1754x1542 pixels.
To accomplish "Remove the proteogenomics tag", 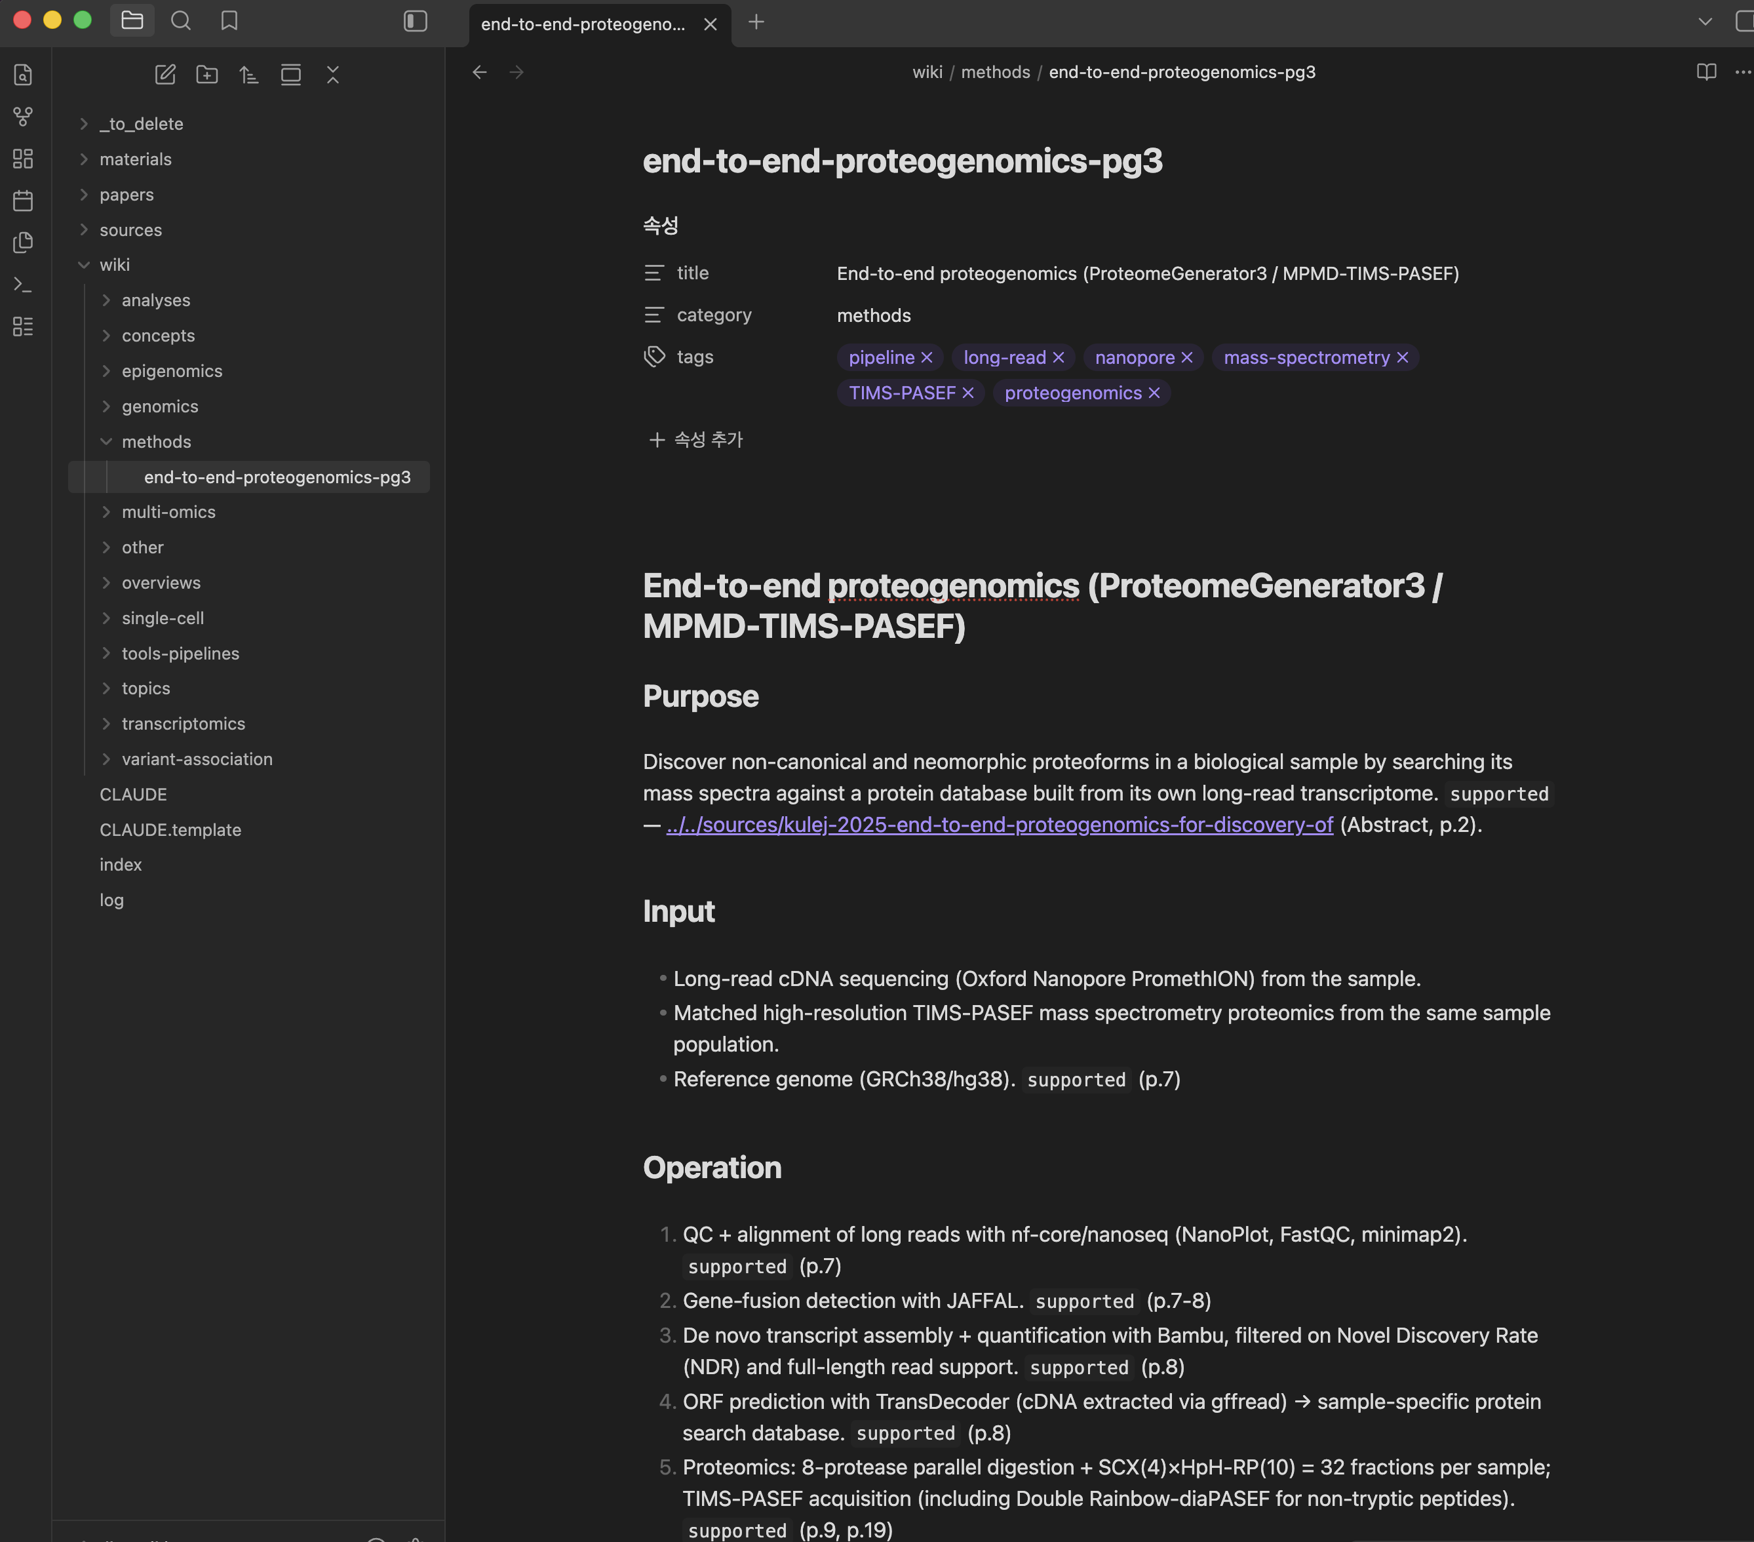I will (1154, 393).
